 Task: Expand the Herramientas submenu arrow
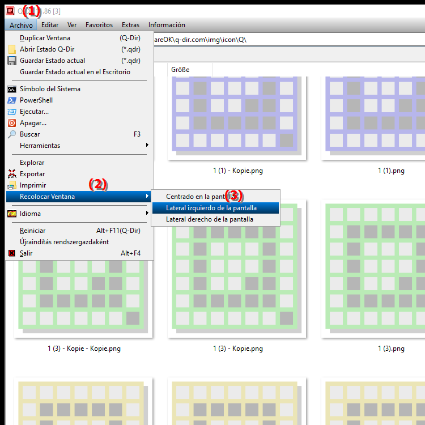[147, 145]
